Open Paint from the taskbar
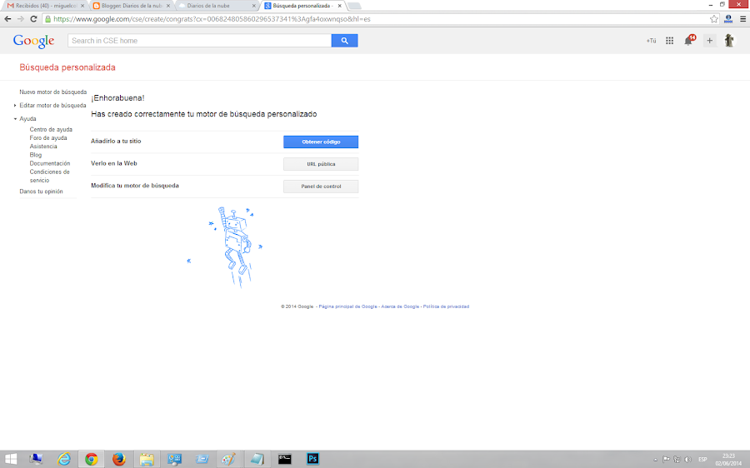The width and height of the screenshot is (750, 468). pyautogui.click(x=229, y=460)
